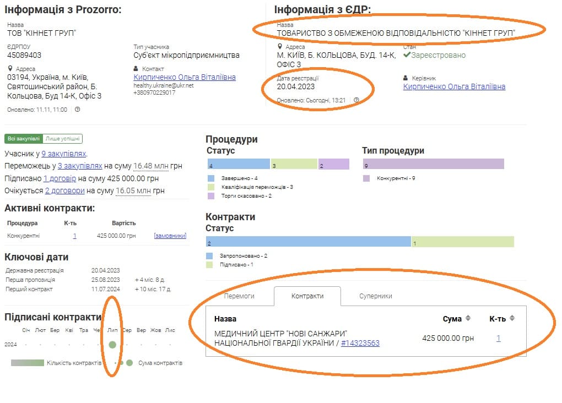Open the '9 закупівлях' link

click(x=64, y=154)
